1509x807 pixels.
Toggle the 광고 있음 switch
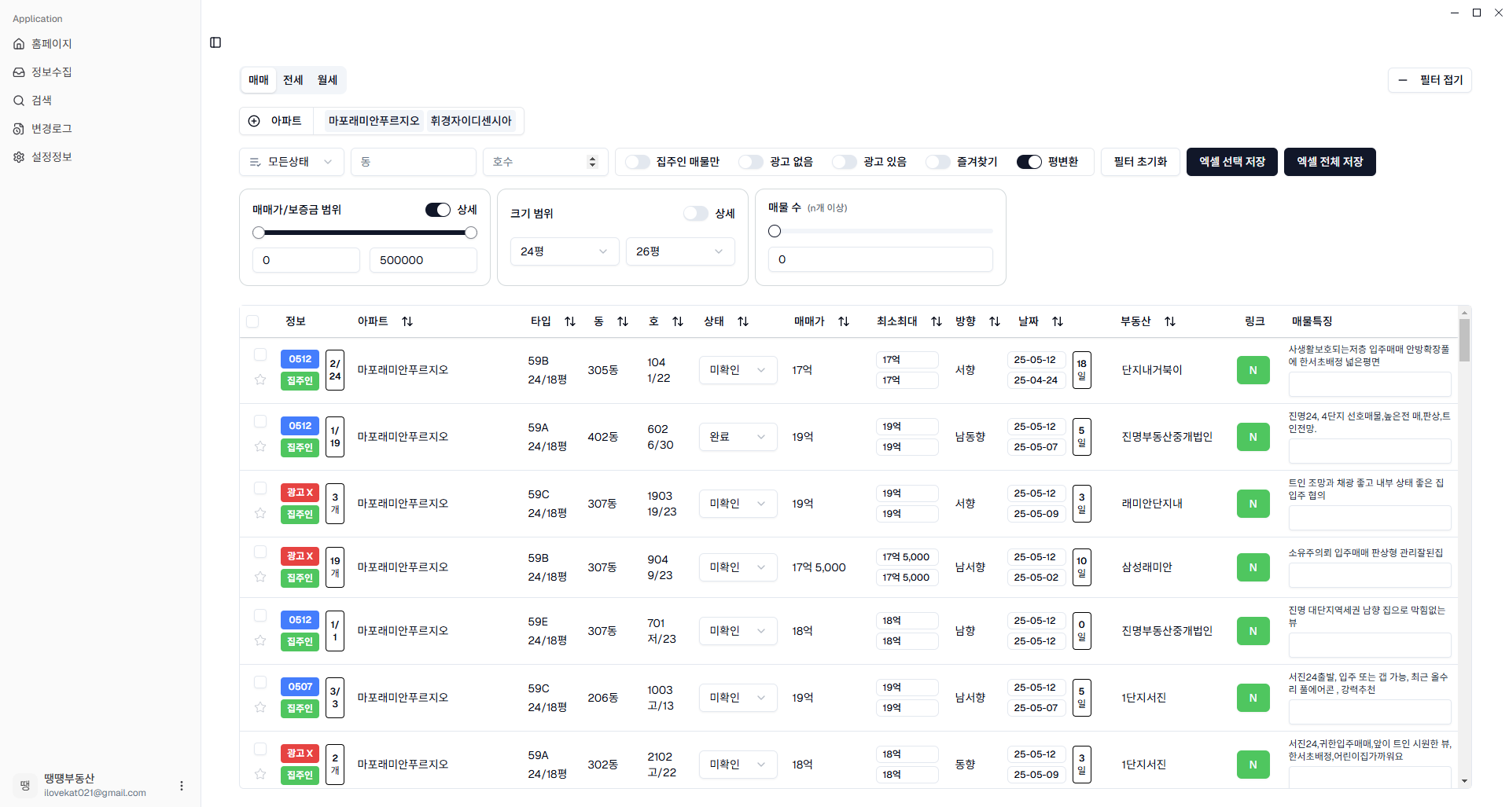845,162
